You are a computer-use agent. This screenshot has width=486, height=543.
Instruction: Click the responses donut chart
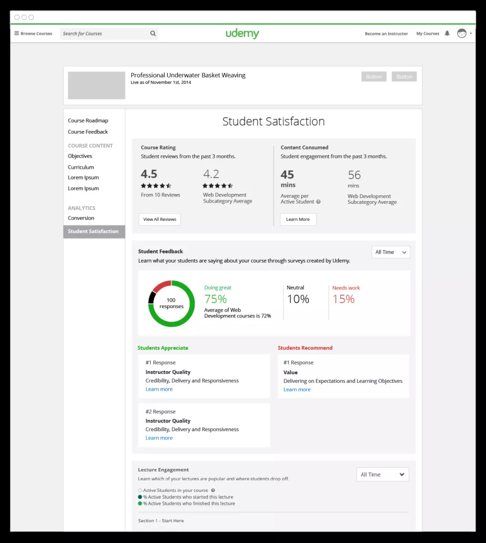click(x=171, y=304)
